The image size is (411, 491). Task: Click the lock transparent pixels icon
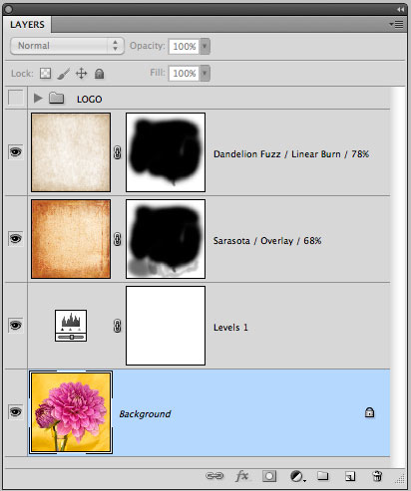[x=46, y=73]
